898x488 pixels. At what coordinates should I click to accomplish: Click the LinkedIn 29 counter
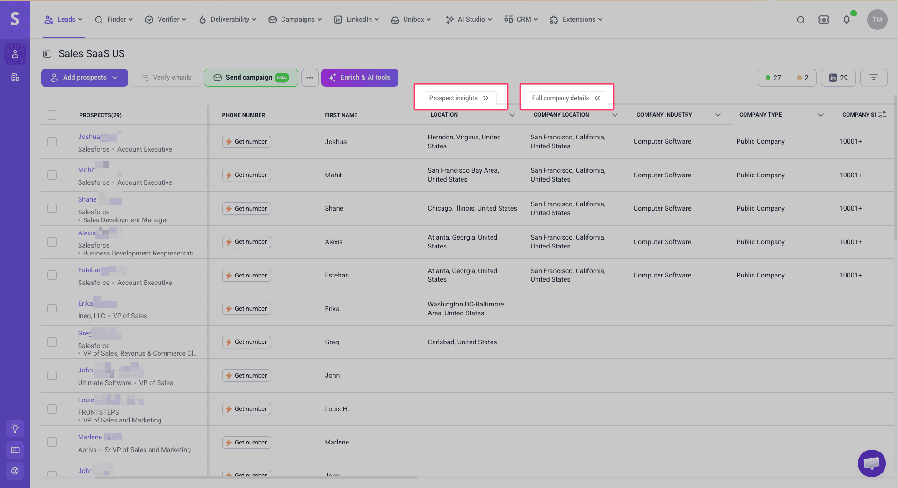(838, 78)
